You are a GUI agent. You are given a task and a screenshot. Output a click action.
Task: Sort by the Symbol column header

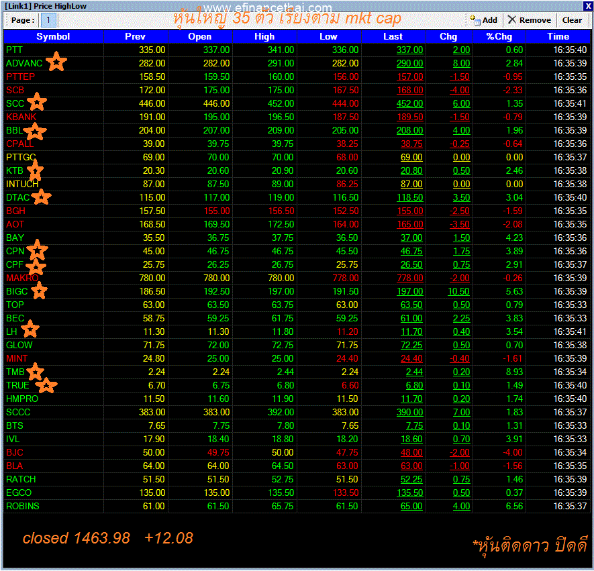54,36
